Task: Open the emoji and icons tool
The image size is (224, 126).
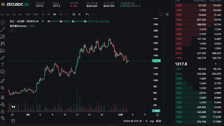Action: tap(3, 71)
